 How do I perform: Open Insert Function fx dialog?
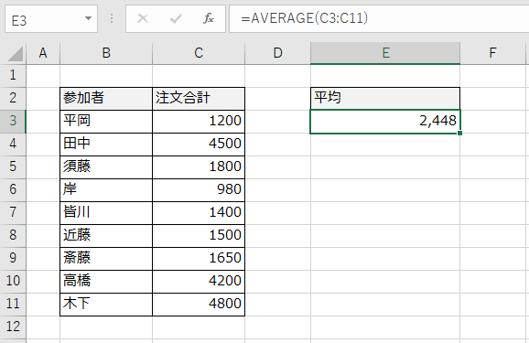click(208, 18)
